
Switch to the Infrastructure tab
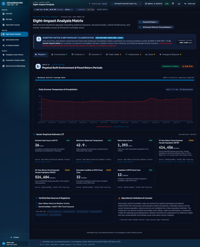click(x=133, y=54)
